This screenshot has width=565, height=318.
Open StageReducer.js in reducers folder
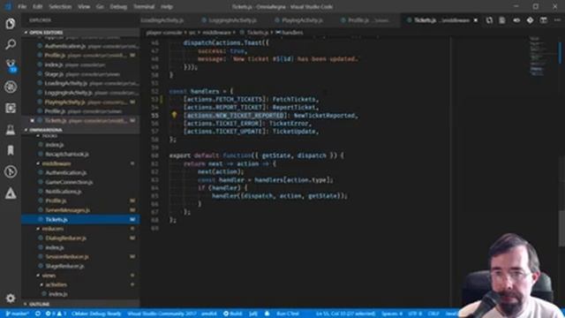(64, 266)
